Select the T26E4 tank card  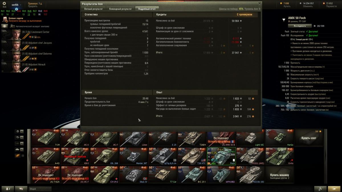point(192,138)
